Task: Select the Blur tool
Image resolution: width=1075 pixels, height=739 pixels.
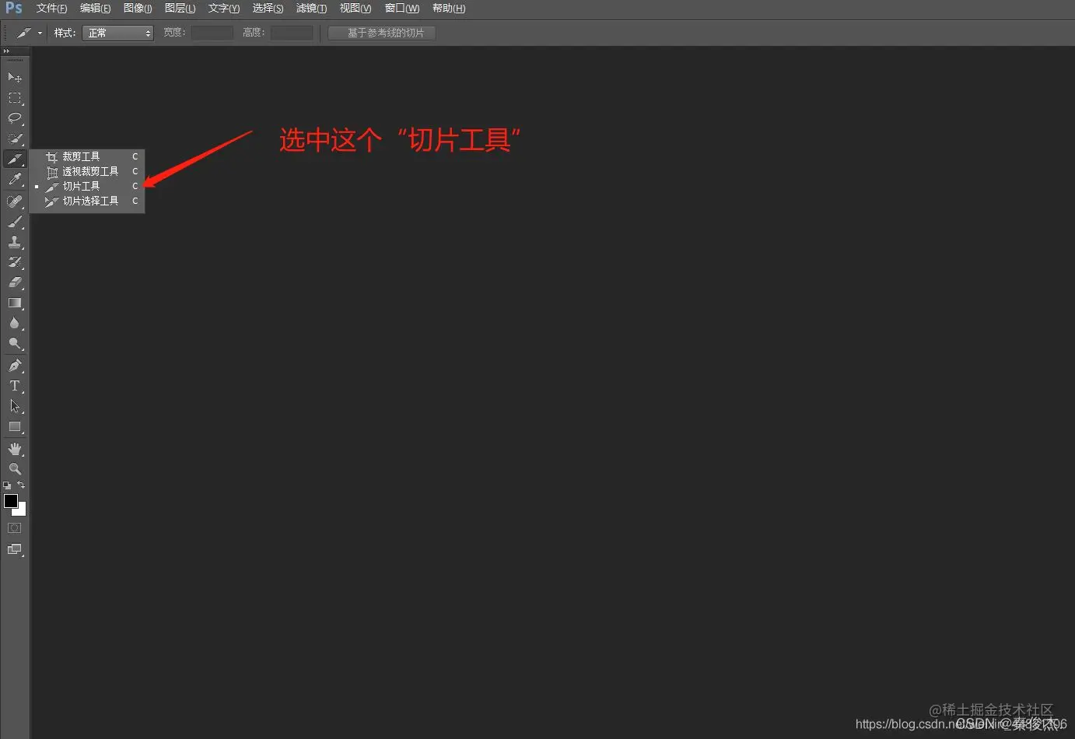Action: click(x=15, y=323)
